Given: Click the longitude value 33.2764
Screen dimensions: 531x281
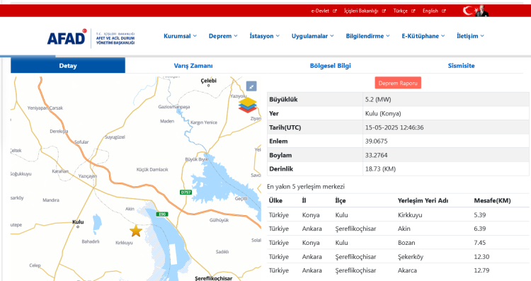Looking at the screenshot, I should click(376, 156).
